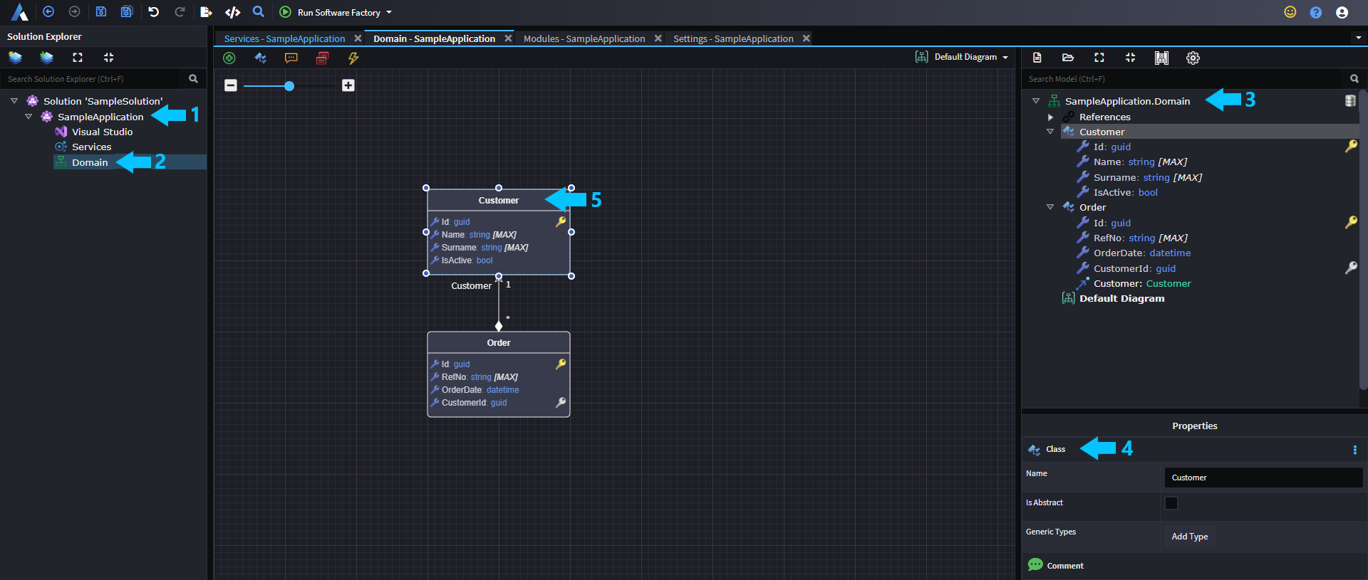Collapse the Order class in model tree

(1050, 207)
